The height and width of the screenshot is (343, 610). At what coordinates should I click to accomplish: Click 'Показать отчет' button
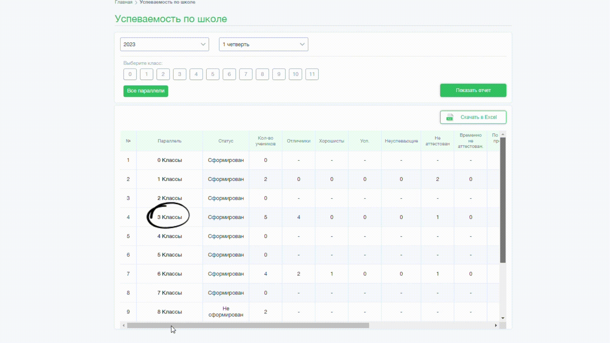click(x=473, y=91)
